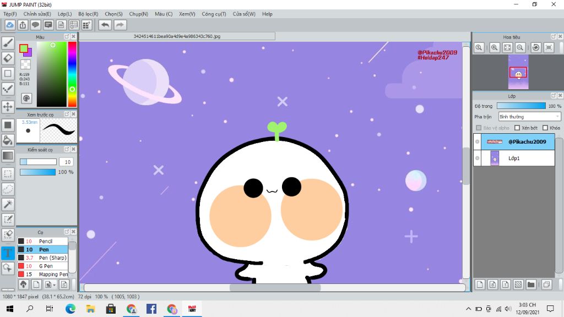Select the Lasso selection tool
Image resolution: width=564 pixels, height=317 pixels.
coord(8,189)
